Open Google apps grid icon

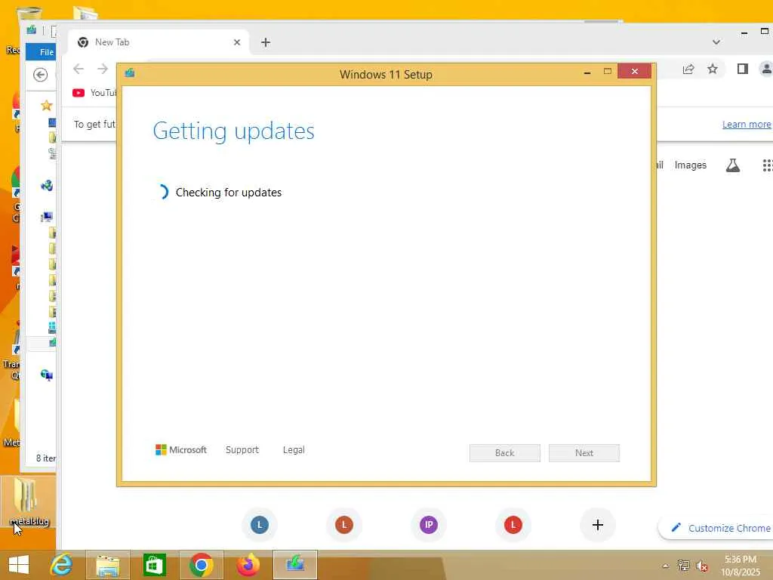pyautogui.click(x=767, y=165)
